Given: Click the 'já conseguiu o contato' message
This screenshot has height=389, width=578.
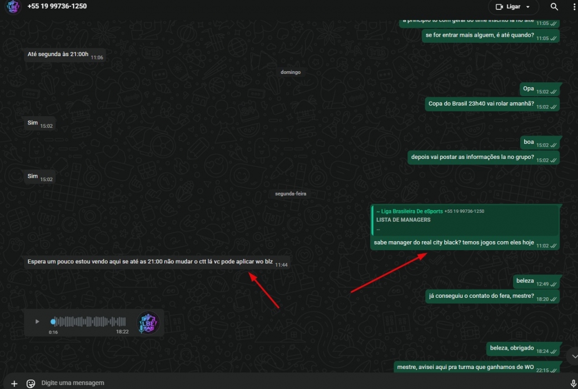Looking at the screenshot, I should pos(481,297).
